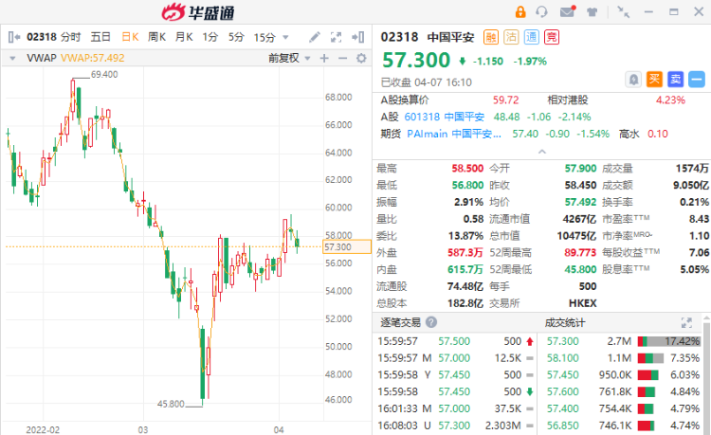
Task: Collapse left panel icon beside 02318
Action: (x=14, y=37)
